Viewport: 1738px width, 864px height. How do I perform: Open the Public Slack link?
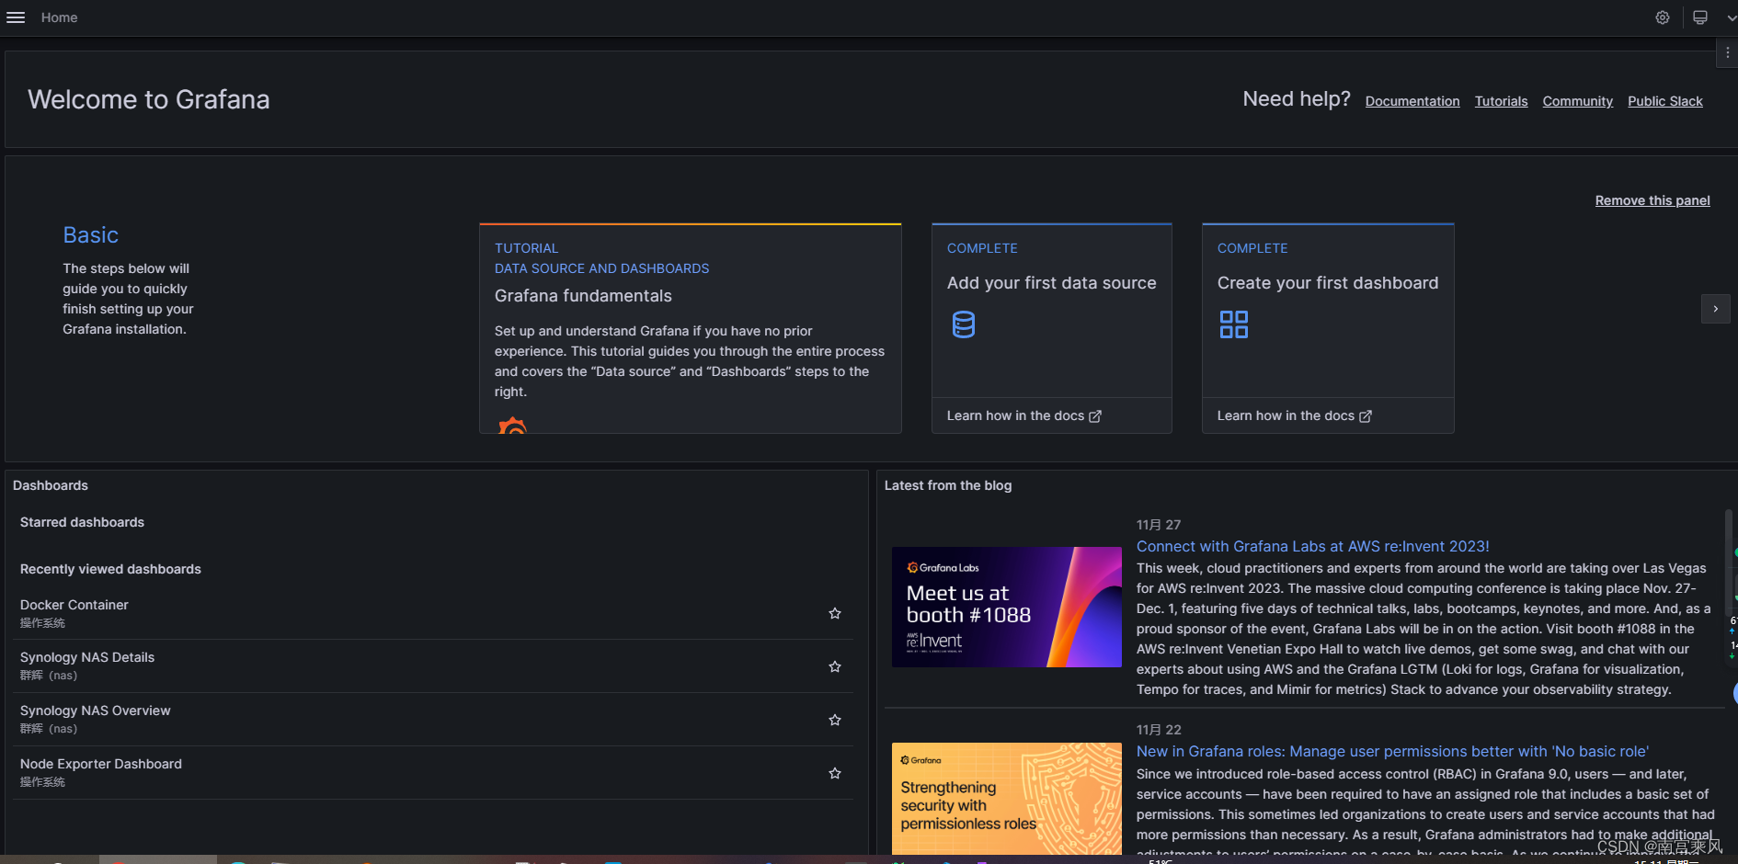pyautogui.click(x=1664, y=101)
